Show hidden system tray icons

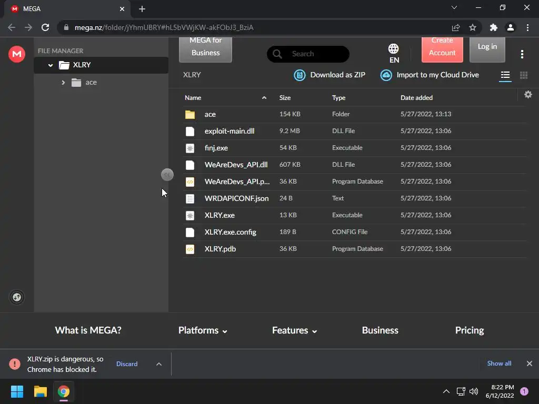coord(446,391)
